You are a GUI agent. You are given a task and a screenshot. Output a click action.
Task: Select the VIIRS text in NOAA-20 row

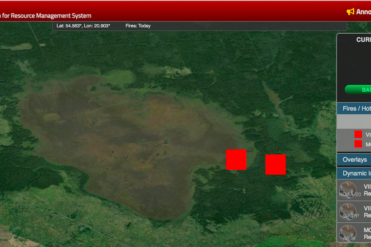(367, 186)
